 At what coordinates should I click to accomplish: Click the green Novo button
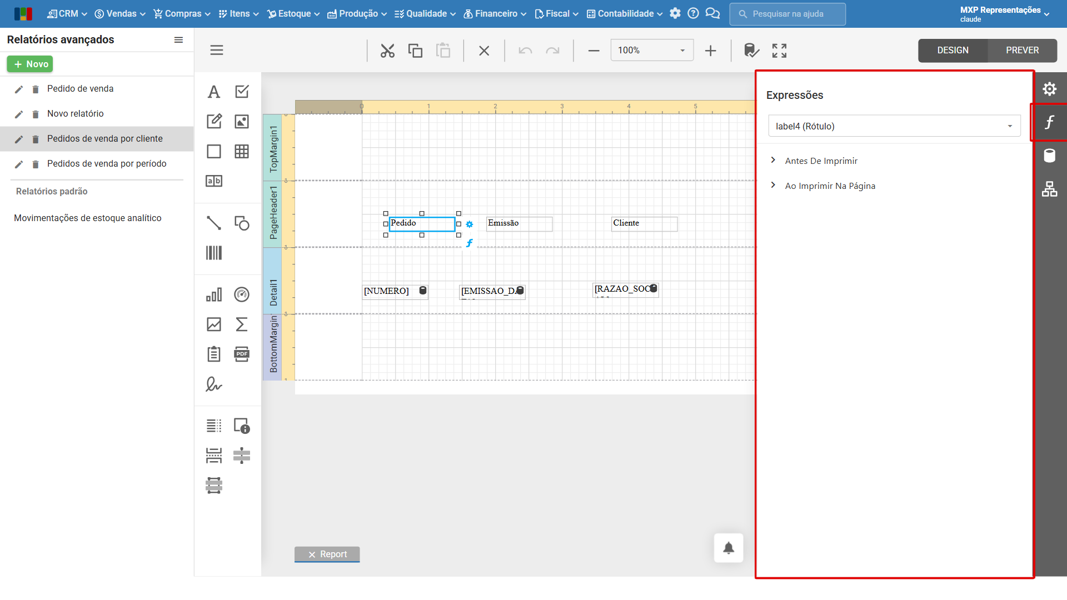click(30, 64)
